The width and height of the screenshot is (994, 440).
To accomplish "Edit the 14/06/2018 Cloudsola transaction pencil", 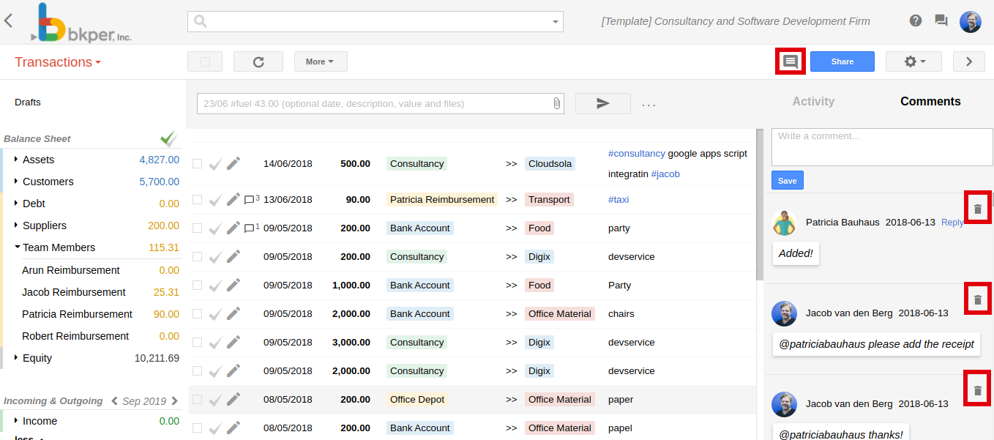I will pos(233,163).
